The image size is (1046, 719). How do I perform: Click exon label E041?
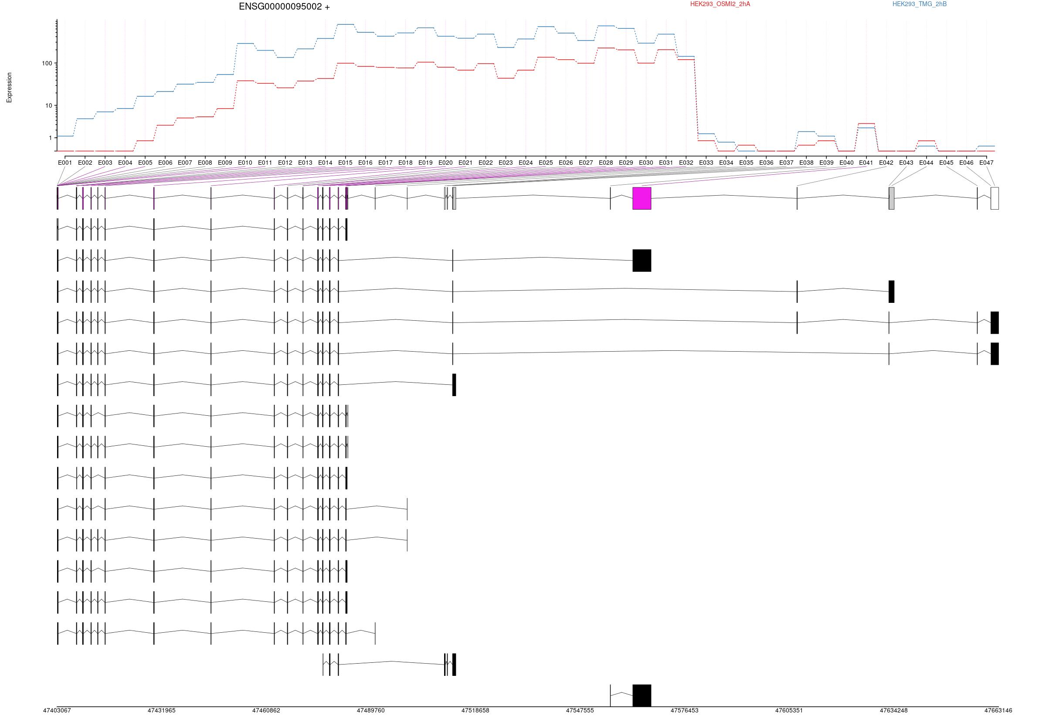(866, 163)
